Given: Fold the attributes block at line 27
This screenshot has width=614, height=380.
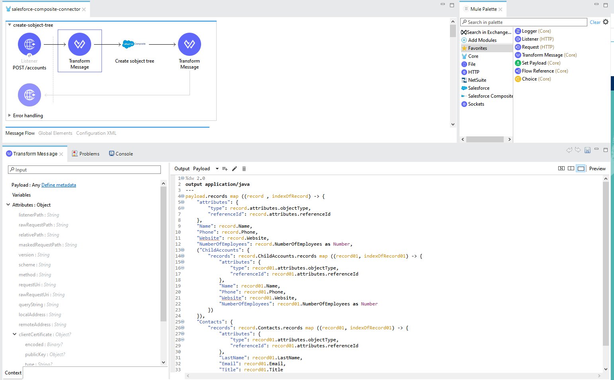Looking at the screenshot, I should [x=182, y=334].
